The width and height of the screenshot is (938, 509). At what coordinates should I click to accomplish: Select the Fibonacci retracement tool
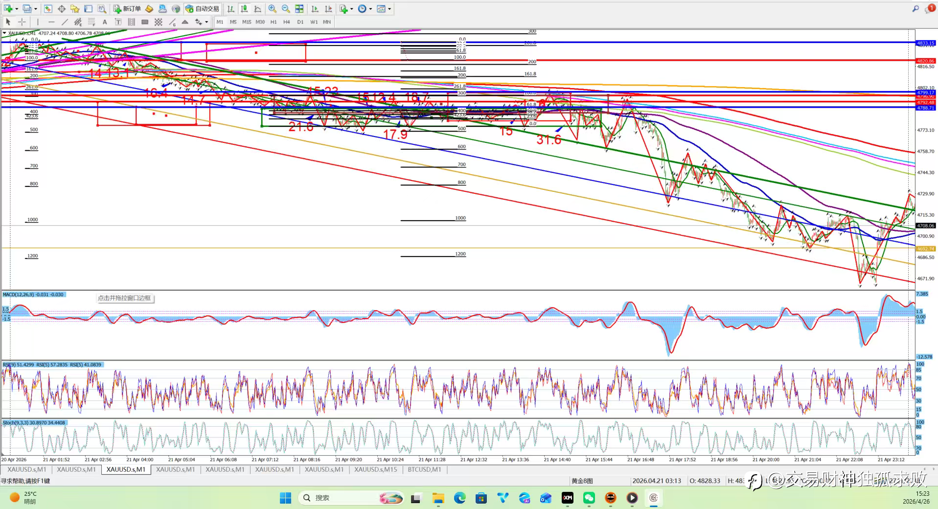coord(92,22)
